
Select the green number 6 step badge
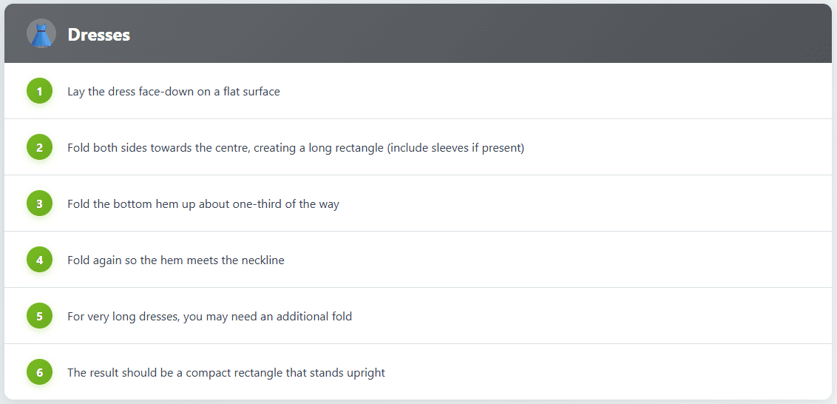(x=39, y=373)
